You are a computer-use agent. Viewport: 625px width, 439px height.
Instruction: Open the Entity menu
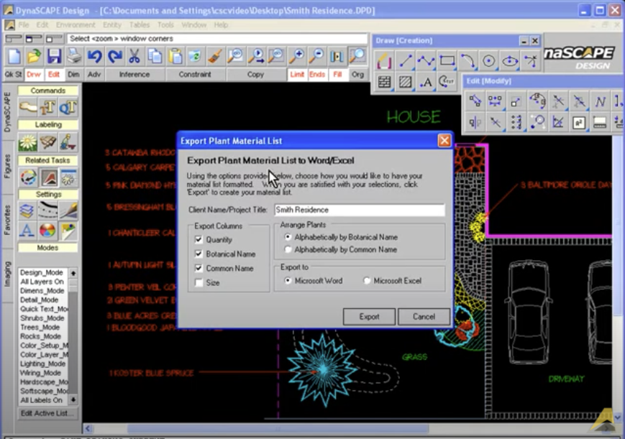tap(112, 24)
